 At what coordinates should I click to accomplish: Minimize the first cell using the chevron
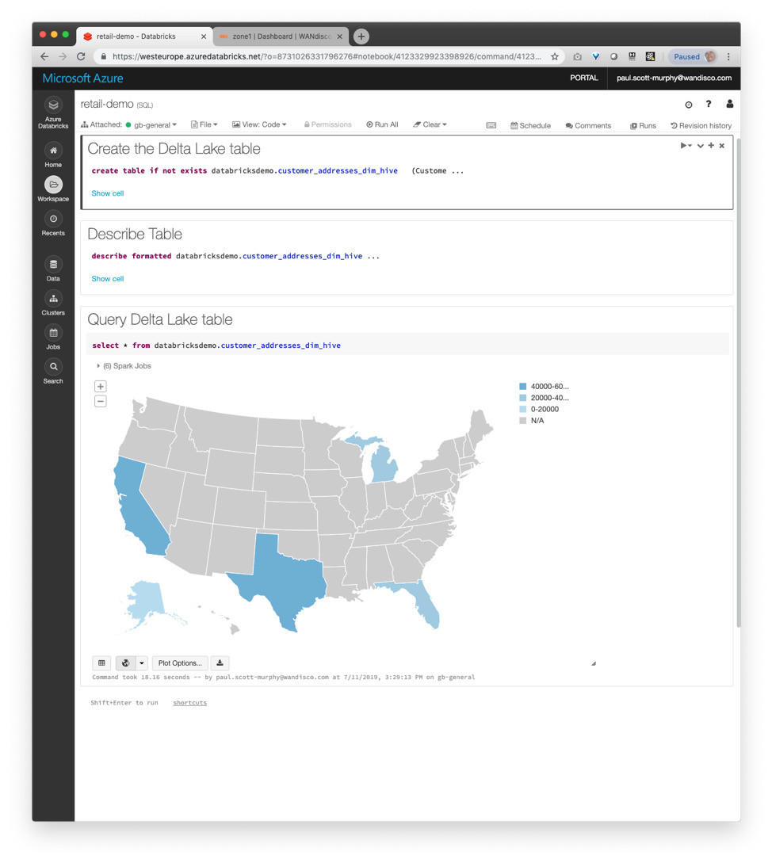[701, 146]
